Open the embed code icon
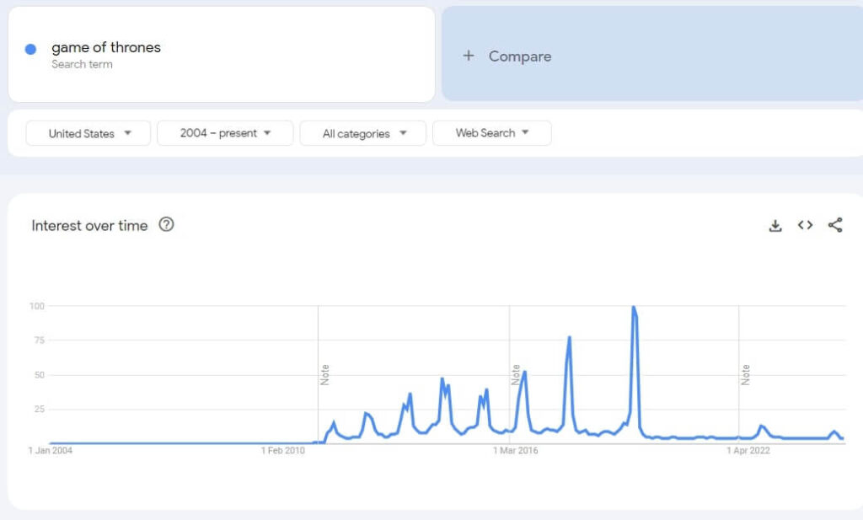Image resolution: width=863 pixels, height=520 pixels. [x=805, y=224]
